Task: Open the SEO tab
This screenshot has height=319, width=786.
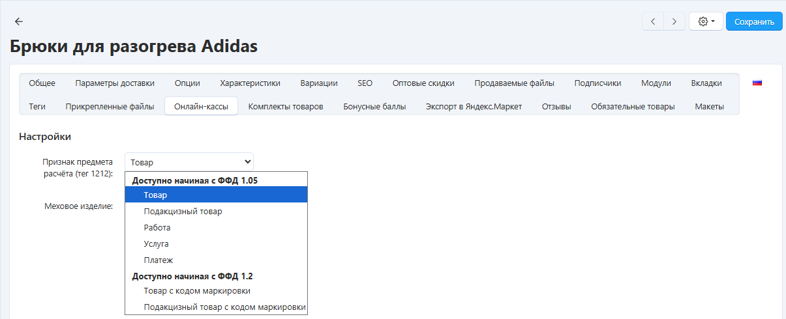Action: tap(365, 83)
